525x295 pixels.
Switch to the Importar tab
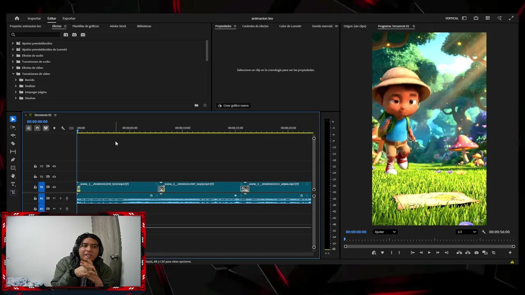tap(34, 18)
